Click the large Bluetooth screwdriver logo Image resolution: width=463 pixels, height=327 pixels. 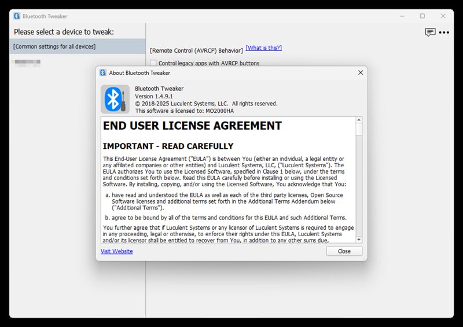coord(113,99)
